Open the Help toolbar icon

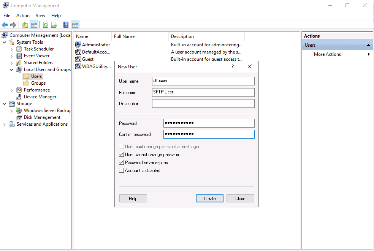[66, 25]
